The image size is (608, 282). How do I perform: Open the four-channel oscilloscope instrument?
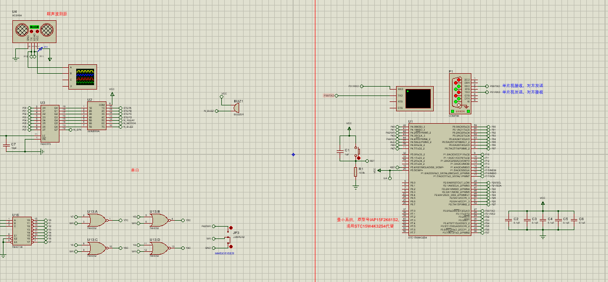(x=83, y=77)
